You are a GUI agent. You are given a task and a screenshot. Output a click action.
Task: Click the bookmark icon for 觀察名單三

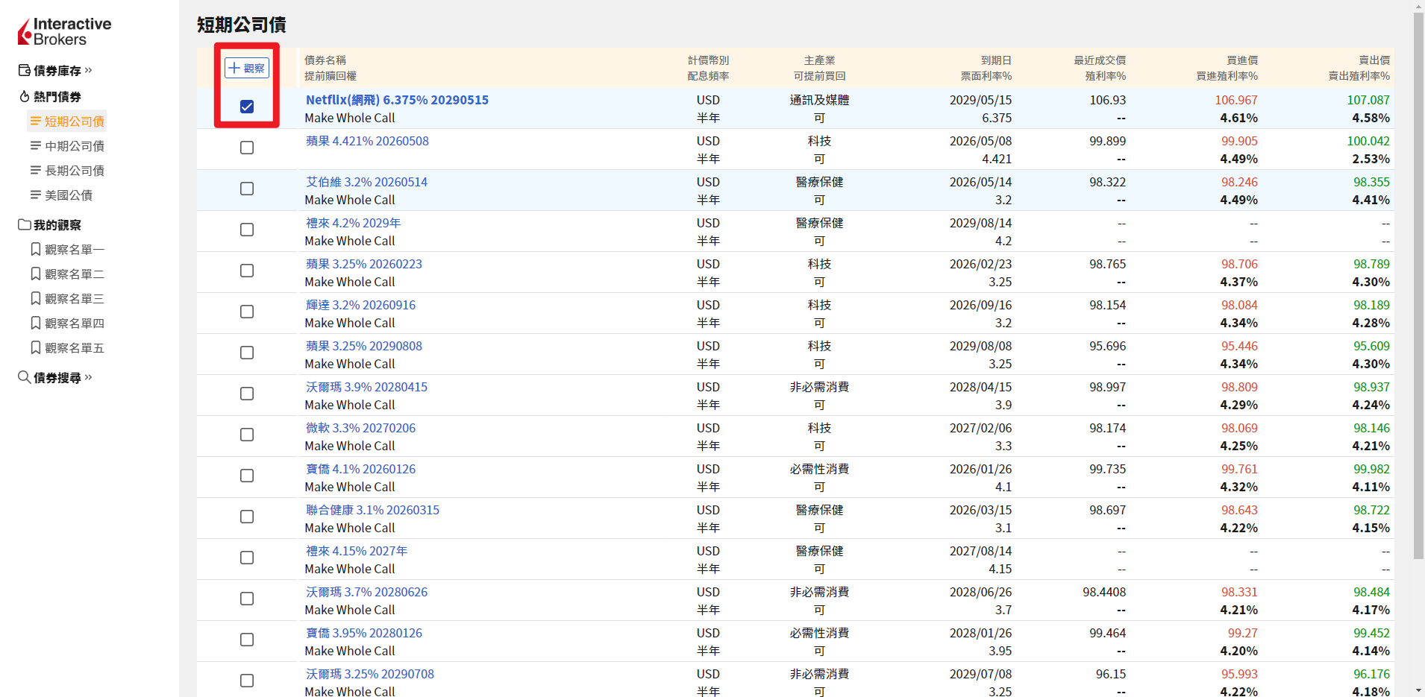click(35, 298)
